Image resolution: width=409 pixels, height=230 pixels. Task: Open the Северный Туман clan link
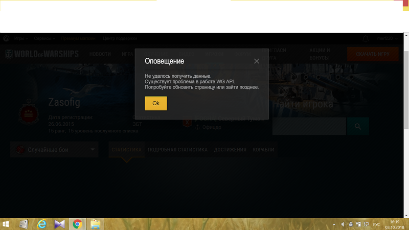[x=229, y=119]
